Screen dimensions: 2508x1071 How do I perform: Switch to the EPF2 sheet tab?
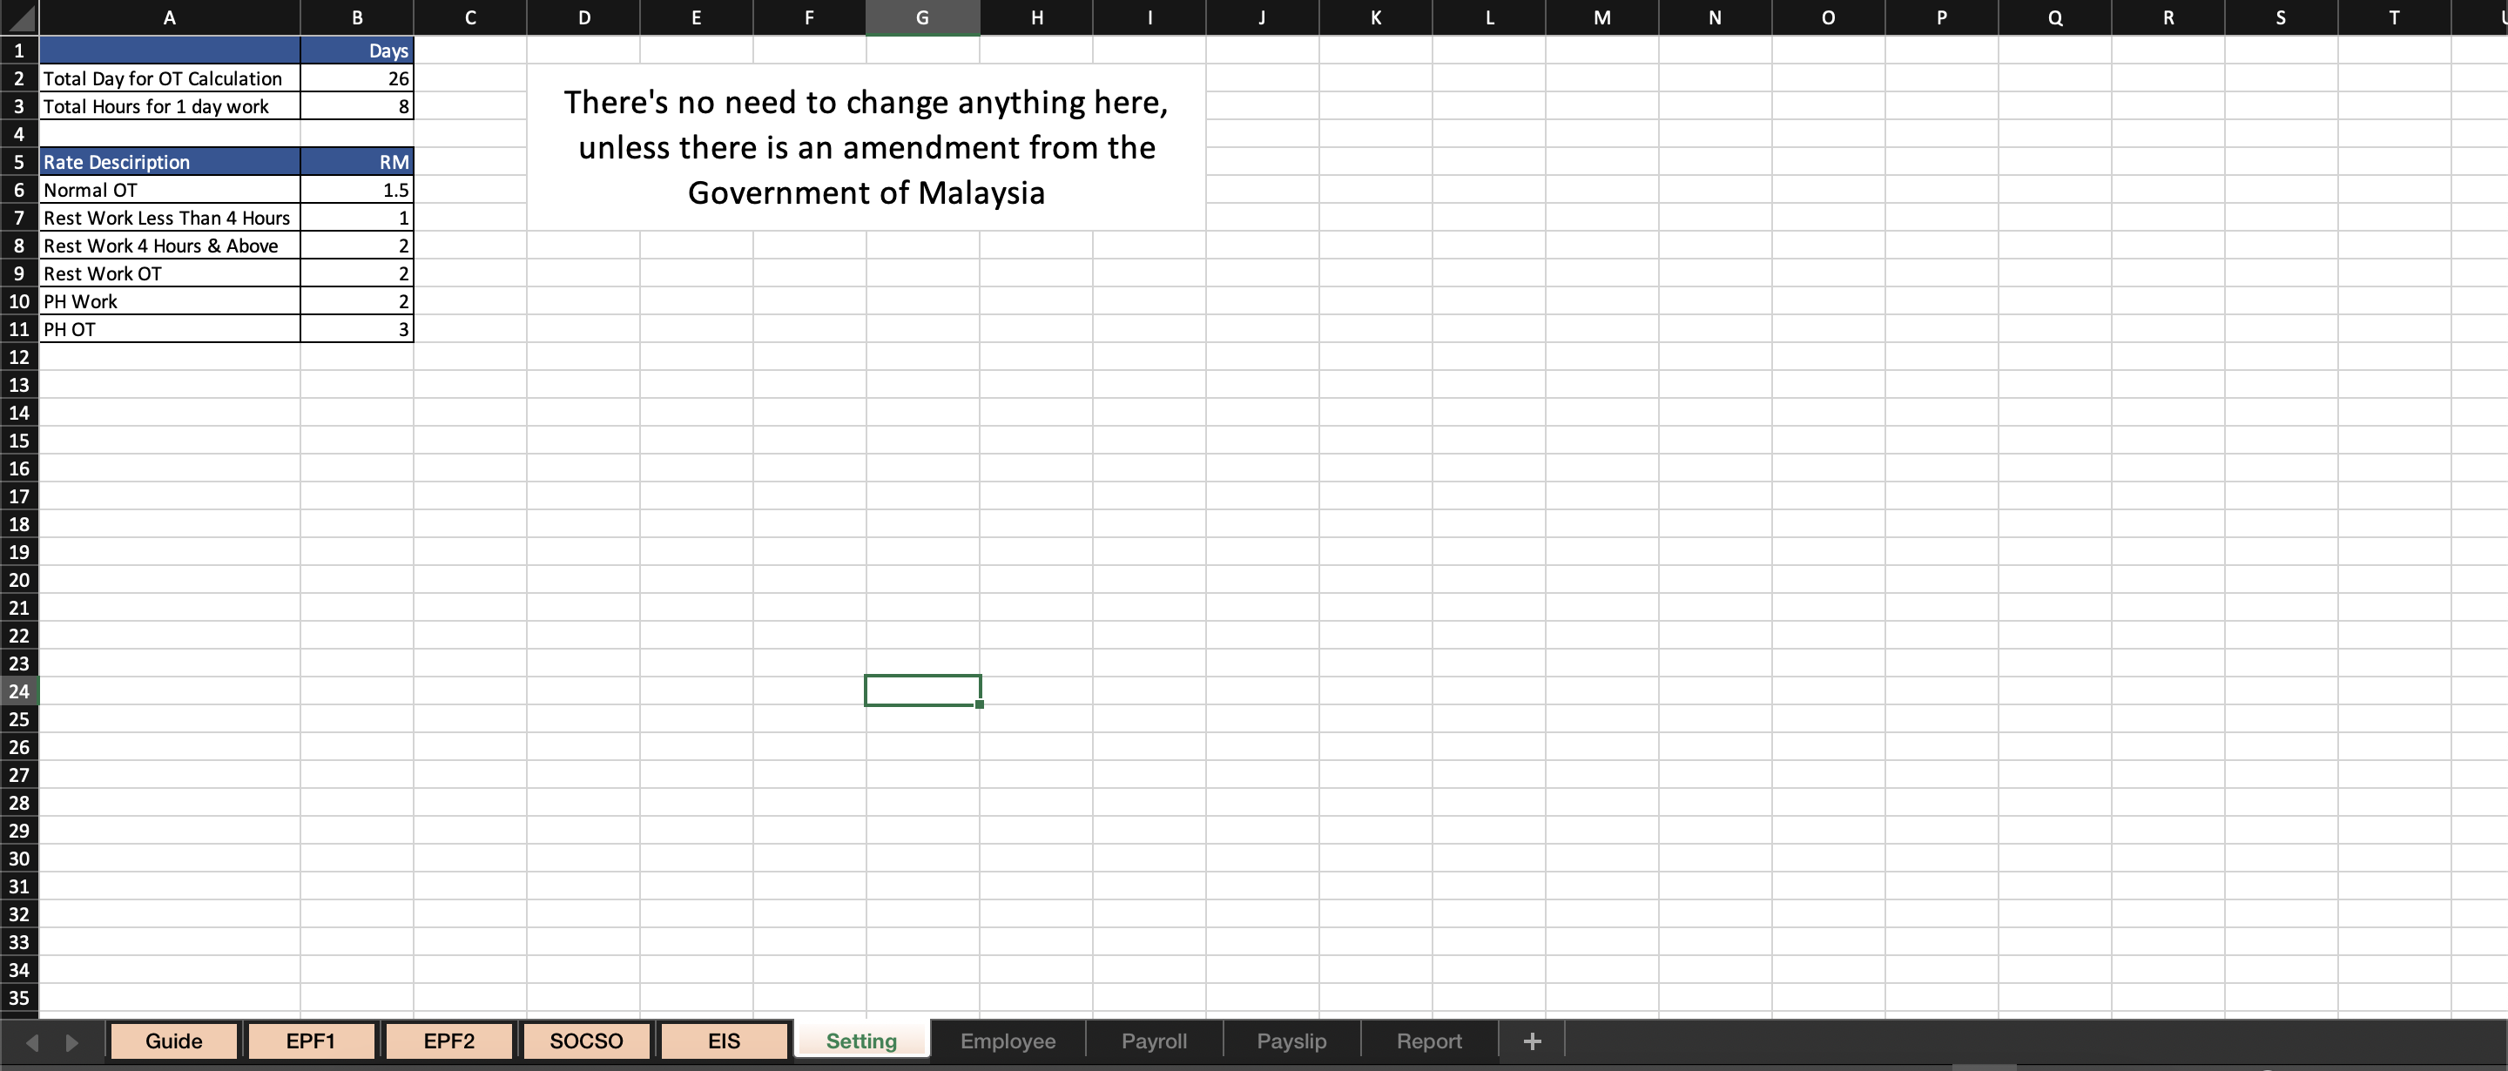coord(448,1041)
